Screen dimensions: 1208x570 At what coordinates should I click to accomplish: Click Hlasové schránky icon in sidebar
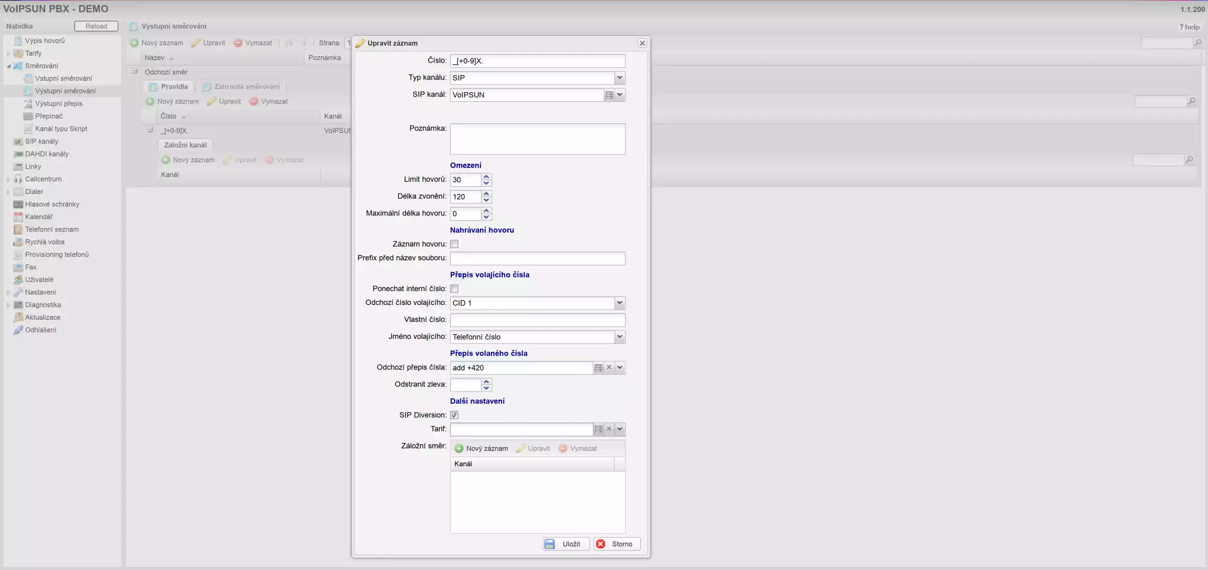pyautogui.click(x=18, y=204)
